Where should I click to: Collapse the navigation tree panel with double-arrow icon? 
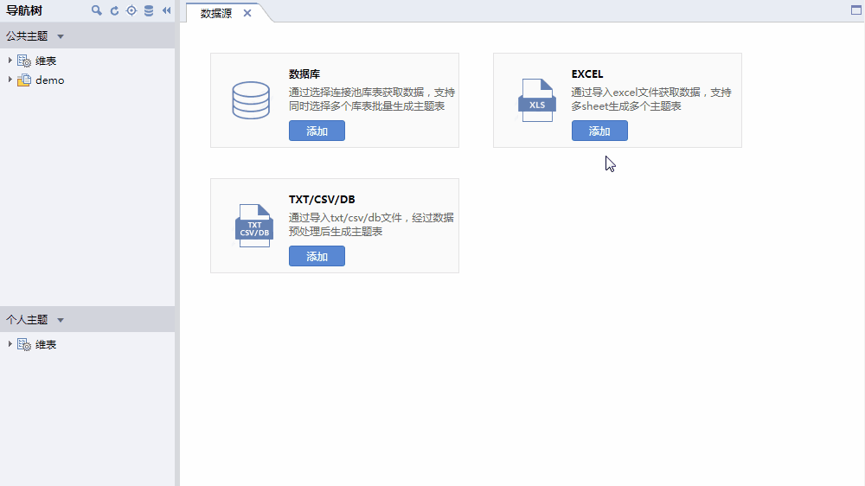(x=167, y=10)
